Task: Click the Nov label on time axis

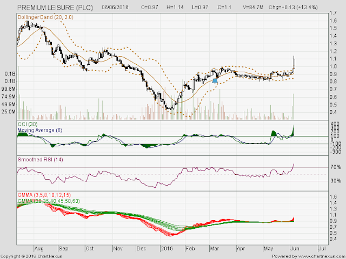Action: click(x=118, y=249)
